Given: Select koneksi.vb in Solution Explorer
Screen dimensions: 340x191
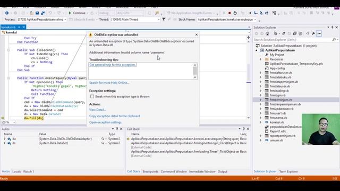Looking at the screenshot, I should pos(277,123).
